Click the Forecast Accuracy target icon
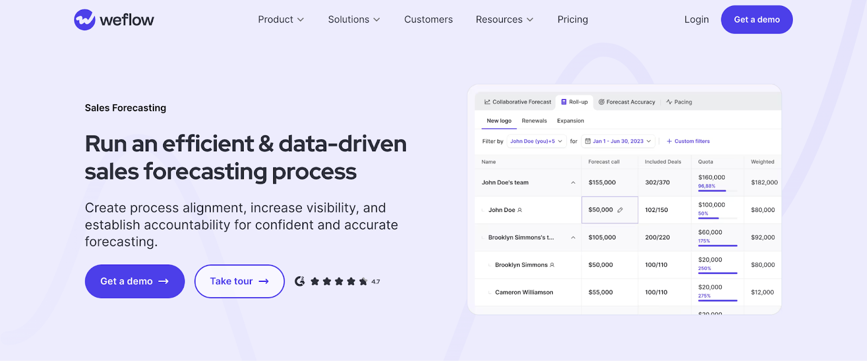 click(x=601, y=102)
